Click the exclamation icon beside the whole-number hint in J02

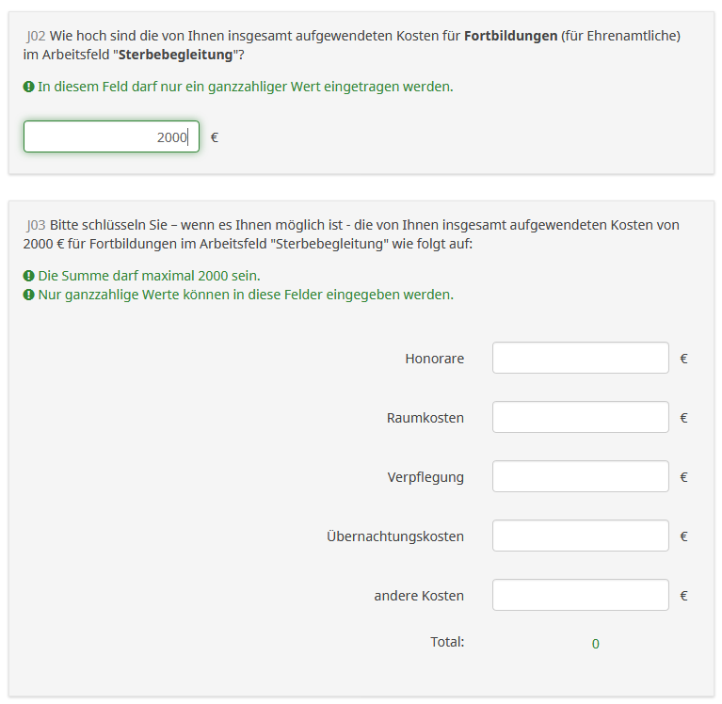pos(29,87)
